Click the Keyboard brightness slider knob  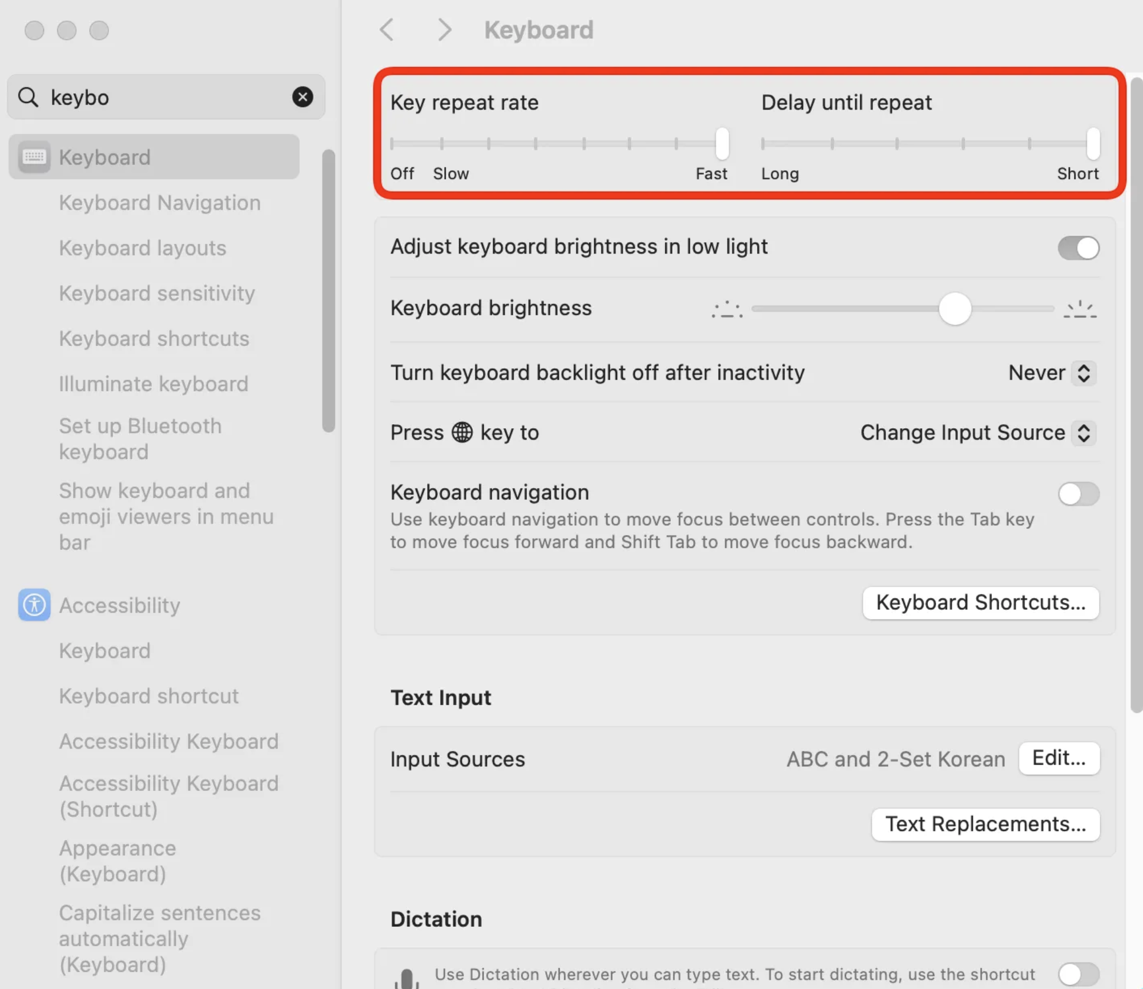click(x=955, y=309)
